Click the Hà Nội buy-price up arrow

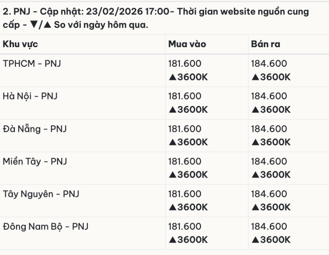click(x=173, y=109)
